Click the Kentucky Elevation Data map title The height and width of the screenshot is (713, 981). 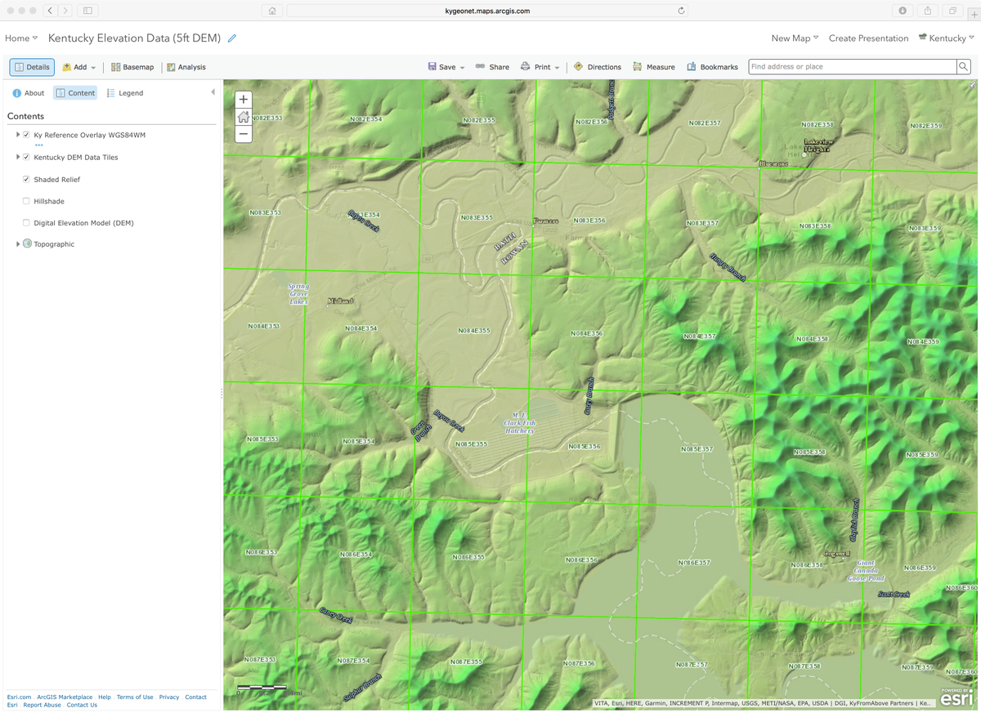pos(135,38)
